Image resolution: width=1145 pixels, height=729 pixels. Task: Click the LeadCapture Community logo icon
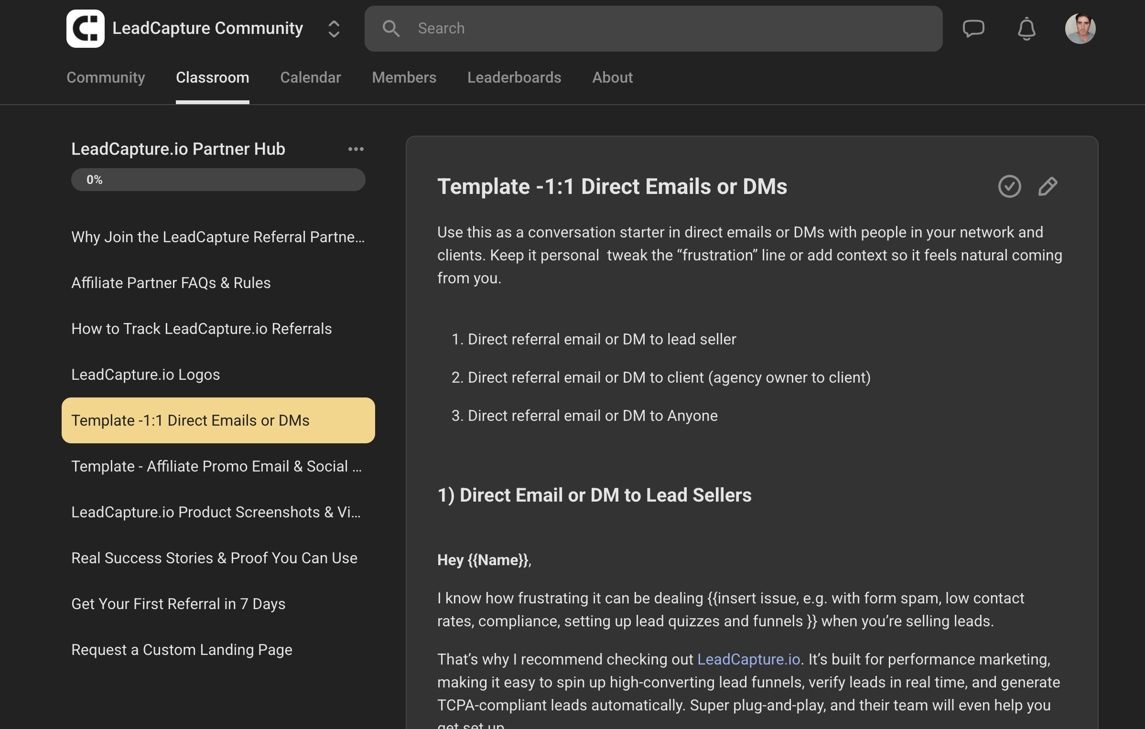click(86, 29)
